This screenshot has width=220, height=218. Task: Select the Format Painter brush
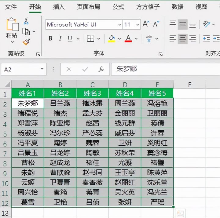26,42
